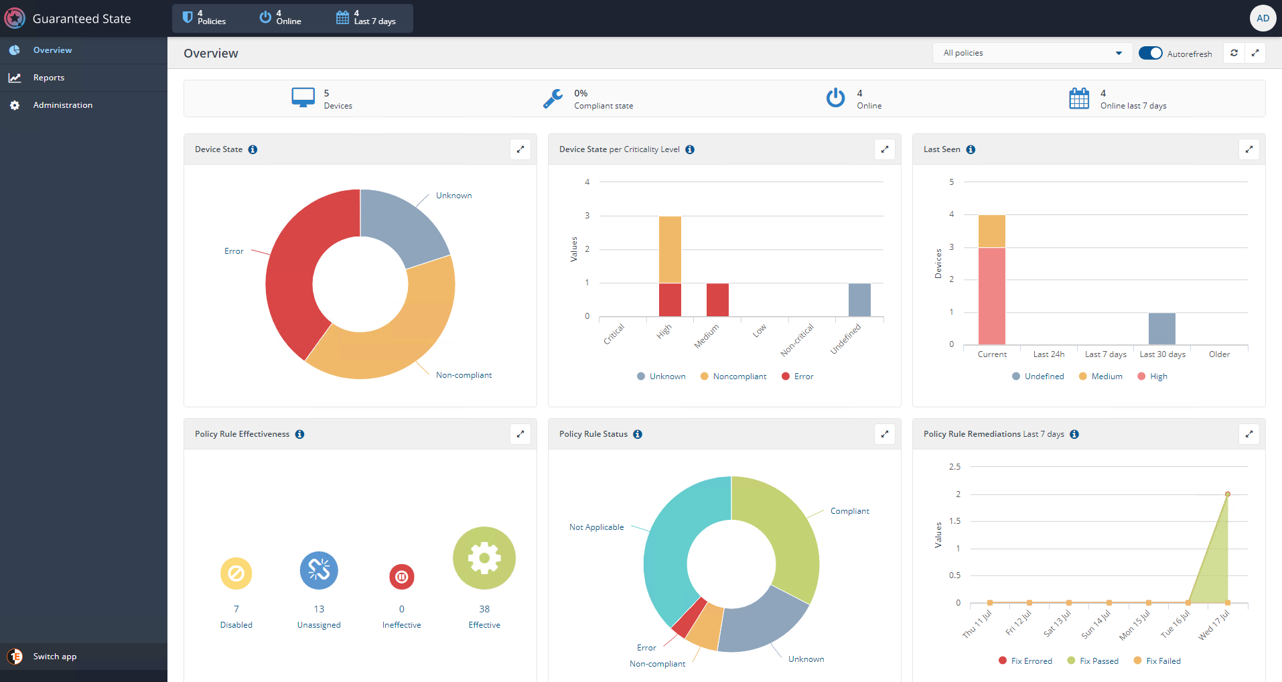
Task: Click the Compliant state wrench icon
Action: [x=553, y=98]
